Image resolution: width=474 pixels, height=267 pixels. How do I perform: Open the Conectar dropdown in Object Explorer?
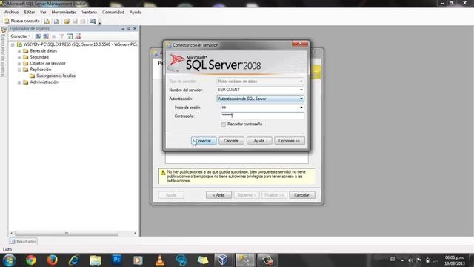click(20, 36)
